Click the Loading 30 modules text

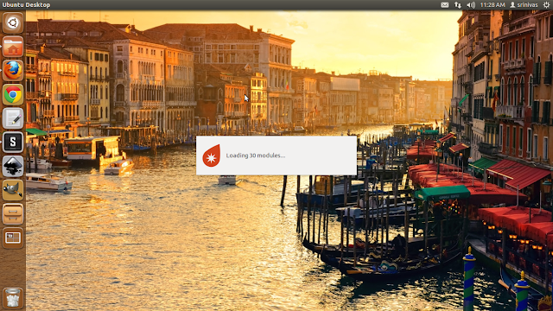256,155
